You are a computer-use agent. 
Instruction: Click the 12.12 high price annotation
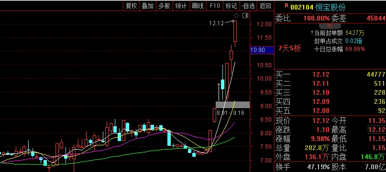(x=216, y=23)
